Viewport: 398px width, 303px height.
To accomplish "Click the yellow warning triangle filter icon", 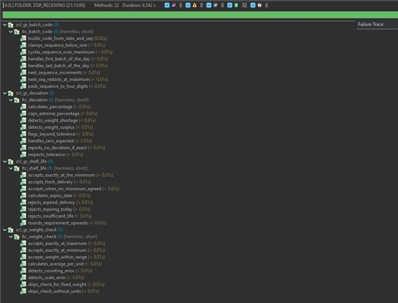I will 194,5.
